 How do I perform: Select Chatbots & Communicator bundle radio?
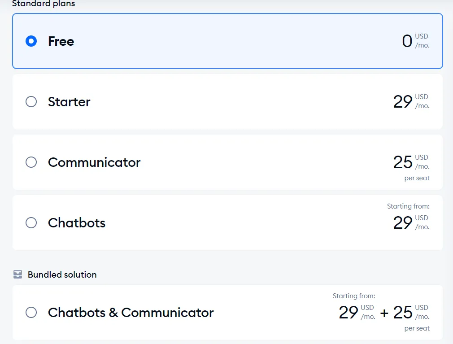(x=31, y=312)
